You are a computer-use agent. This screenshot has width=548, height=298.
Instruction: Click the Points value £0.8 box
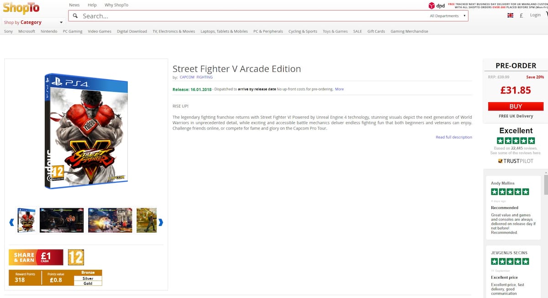click(x=58, y=277)
